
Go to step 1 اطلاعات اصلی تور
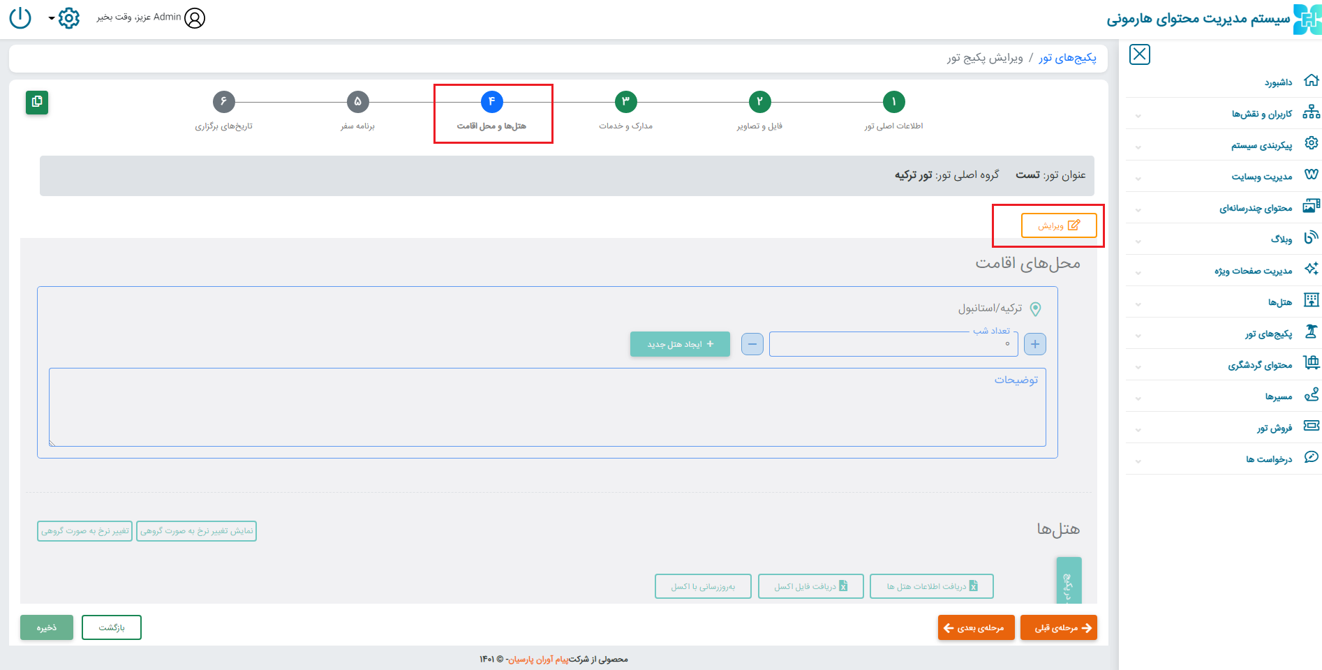(x=893, y=102)
